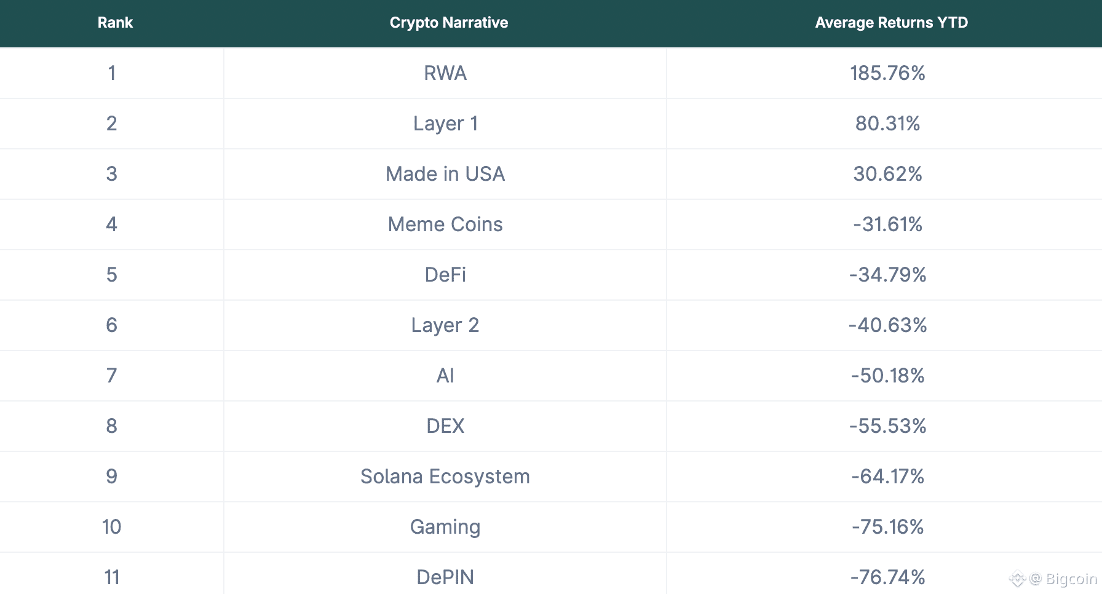Image resolution: width=1102 pixels, height=594 pixels.
Task: Select the Layer 2 narrative cell
Action: click(x=445, y=325)
